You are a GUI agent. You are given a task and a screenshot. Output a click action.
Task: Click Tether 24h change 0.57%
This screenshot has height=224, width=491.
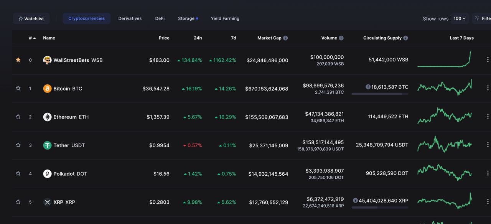click(x=193, y=145)
